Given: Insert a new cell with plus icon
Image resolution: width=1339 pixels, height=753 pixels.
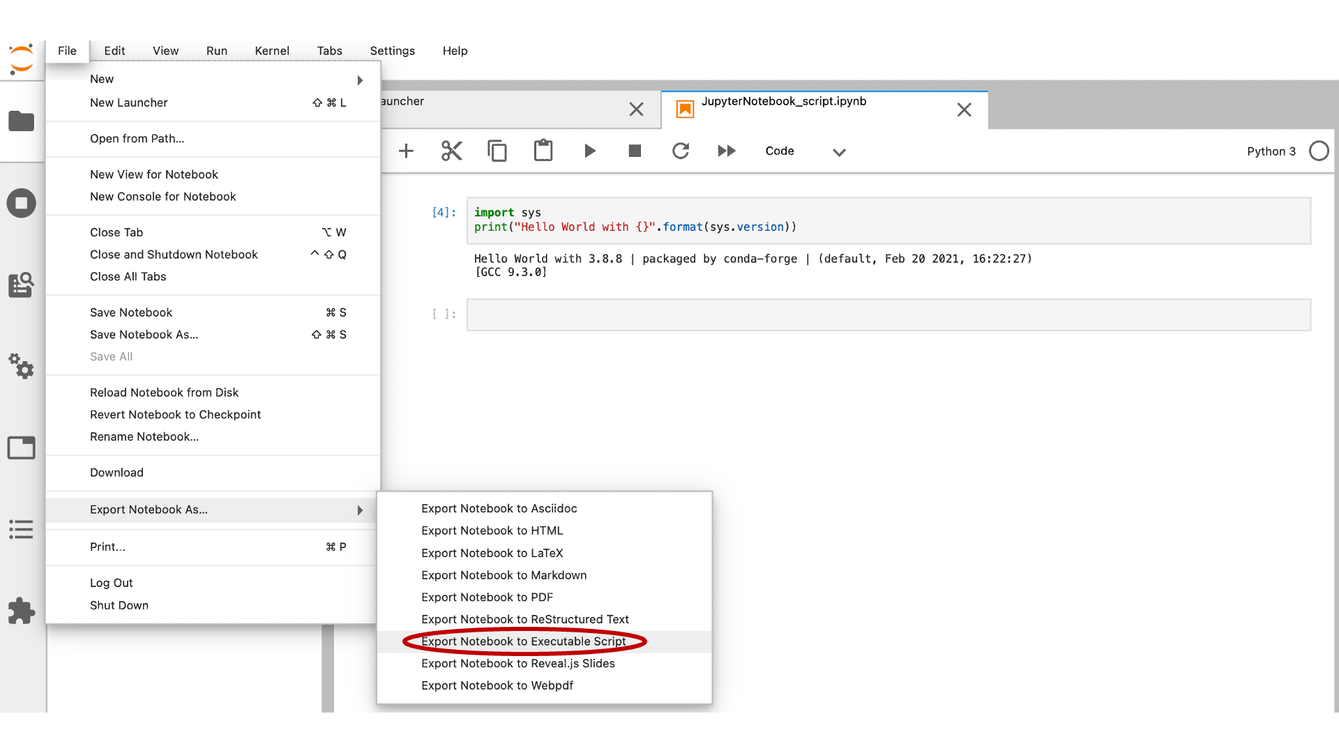Looking at the screenshot, I should pos(406,151).
